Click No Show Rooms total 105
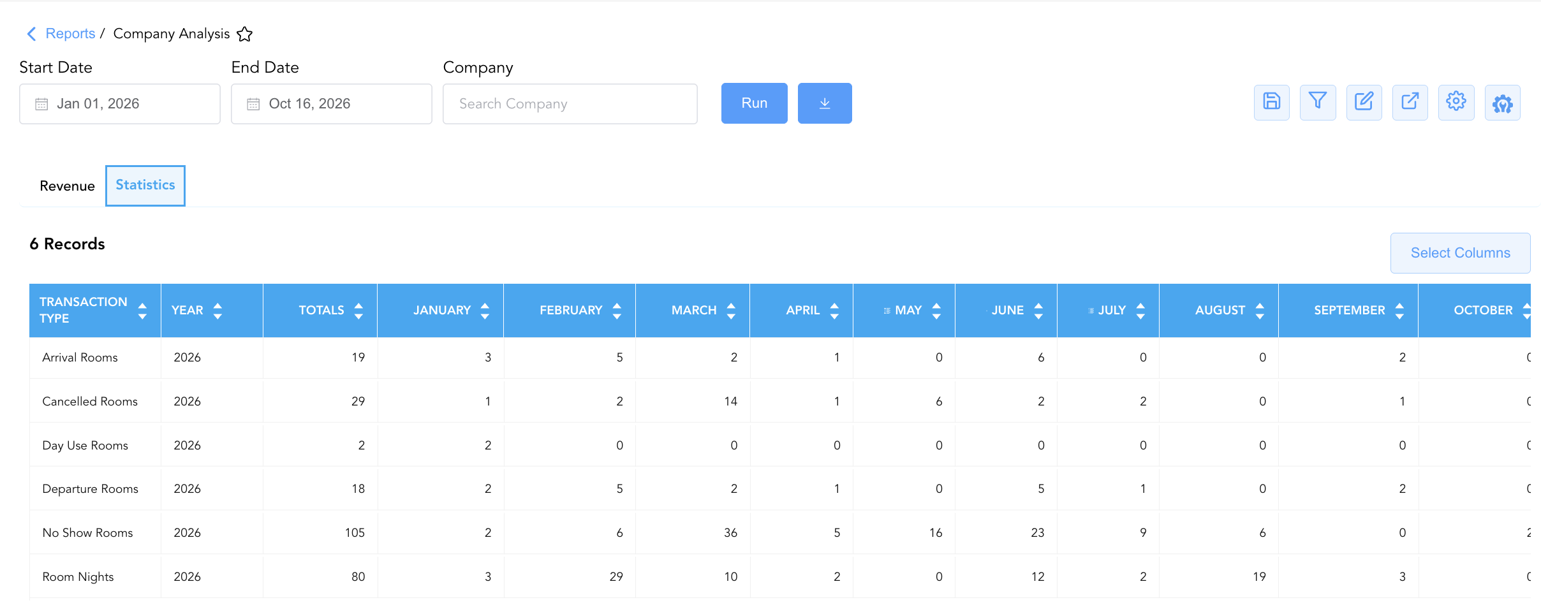The image size is (1541, 607). (x=355, y=533)
